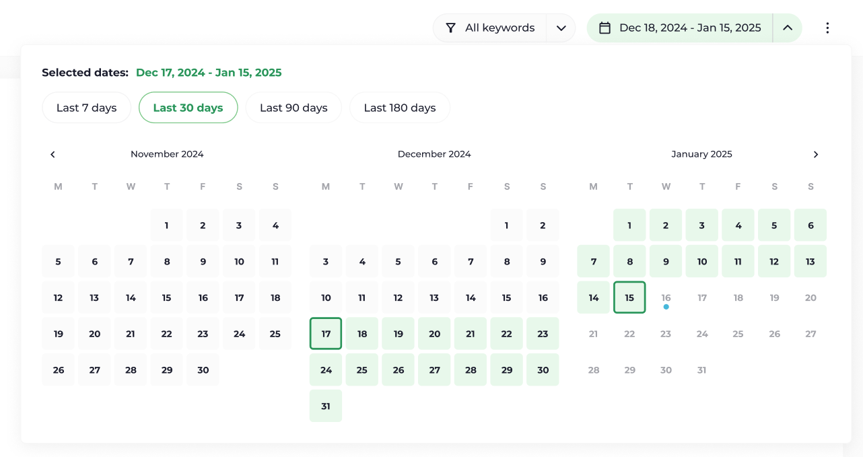The height and width of the screenshot is (457, 863).
Task: Select December 25, 2024
Action: pyautogui.click(x=362, y=370)
